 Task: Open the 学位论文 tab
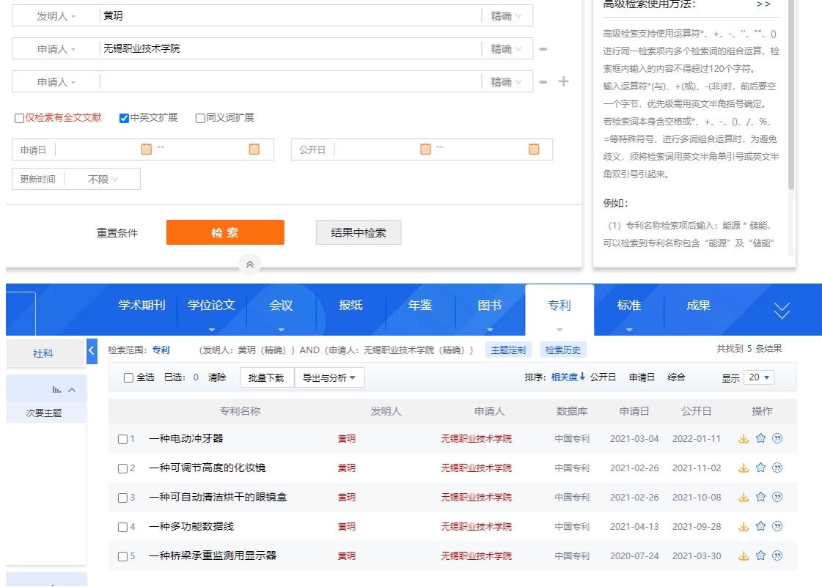(211, 306)
